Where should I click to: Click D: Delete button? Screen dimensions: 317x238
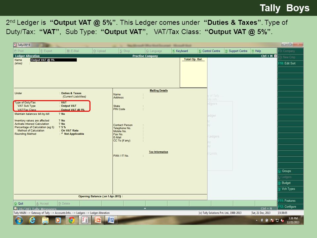pyautogui.click(x=69, y=203)
